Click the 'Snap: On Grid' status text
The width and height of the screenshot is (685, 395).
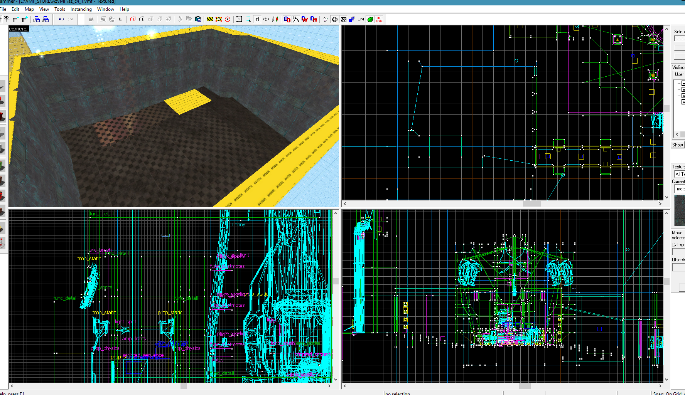669,393
